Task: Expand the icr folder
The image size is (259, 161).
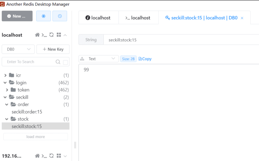Action: pyautogui.click(x=5, y=75)
